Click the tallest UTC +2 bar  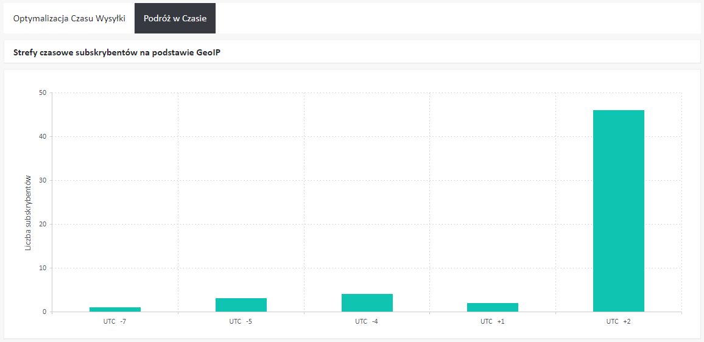[619, 211]
